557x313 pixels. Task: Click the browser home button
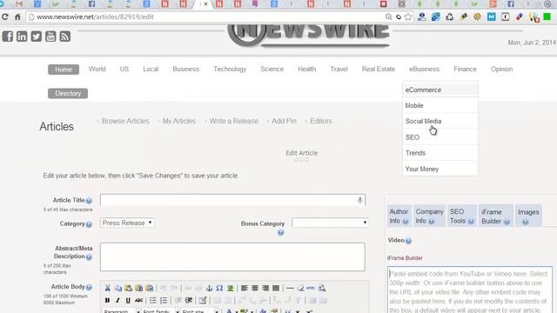coord(17,17)
